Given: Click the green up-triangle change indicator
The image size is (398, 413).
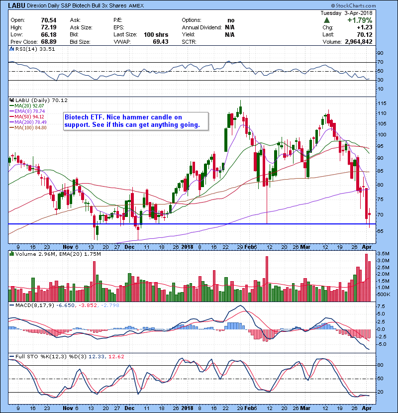Looking at the screenshot, I should [x=327, y=20].
